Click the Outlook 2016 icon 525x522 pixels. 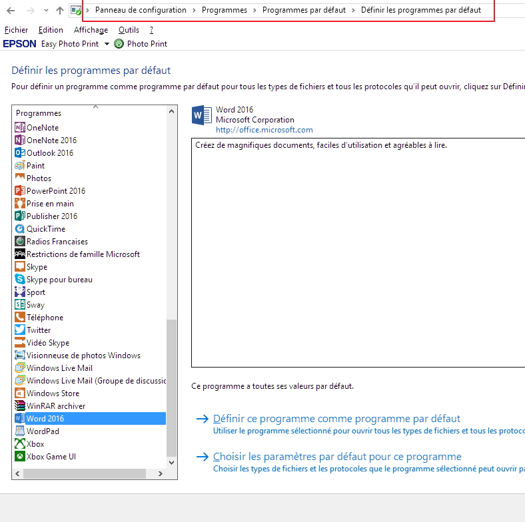coord(20,152)
